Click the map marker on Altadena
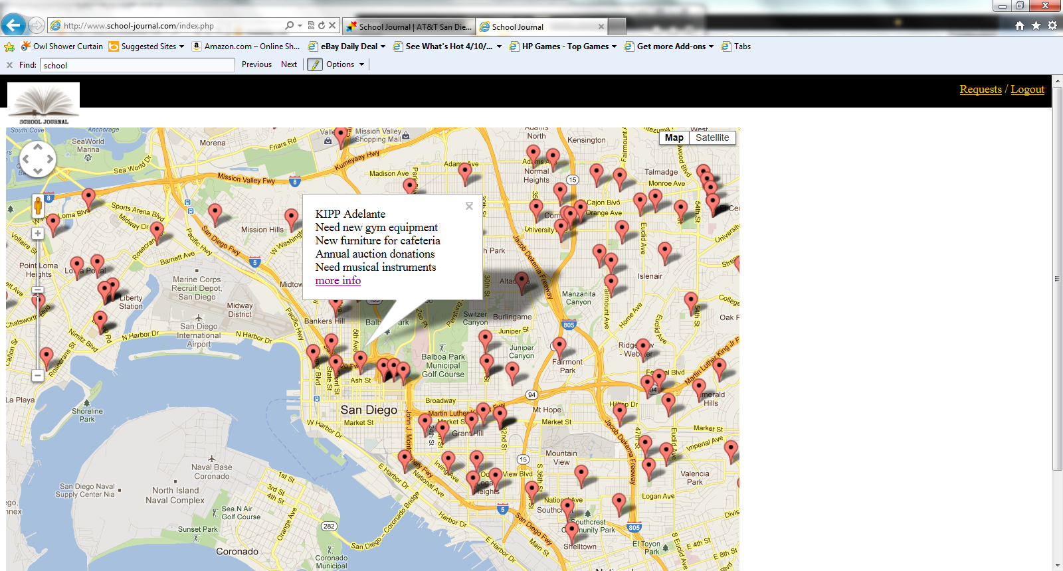The height and width of the screenshot is (571, 1063). [x=522, y=282]
